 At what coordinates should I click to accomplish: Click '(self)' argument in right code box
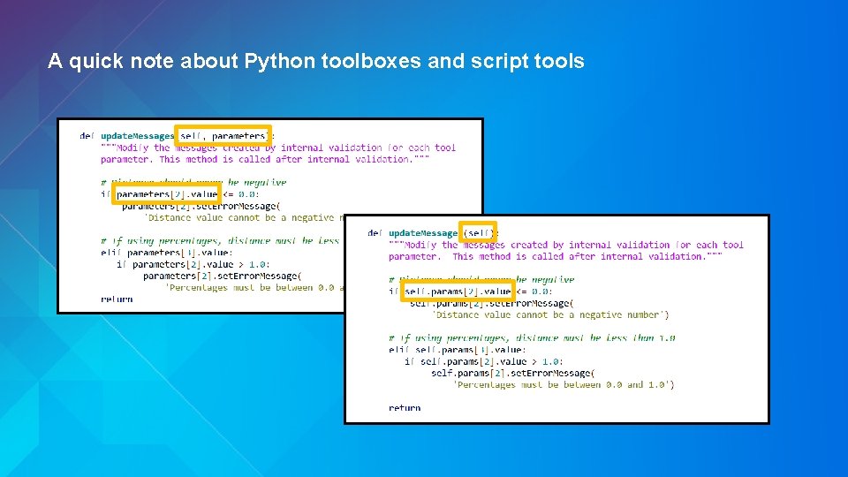pos(478,233)
